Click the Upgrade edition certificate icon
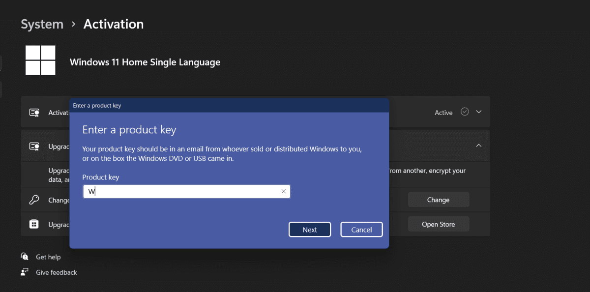This screenshot has height=292, width=590. [x=34, y=146]
